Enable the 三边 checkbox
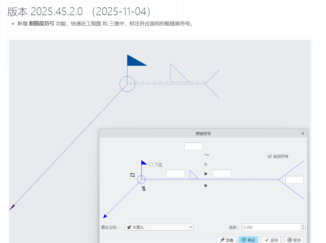The height and width of the screenshot is (243, 326). [x=151, y=165]
